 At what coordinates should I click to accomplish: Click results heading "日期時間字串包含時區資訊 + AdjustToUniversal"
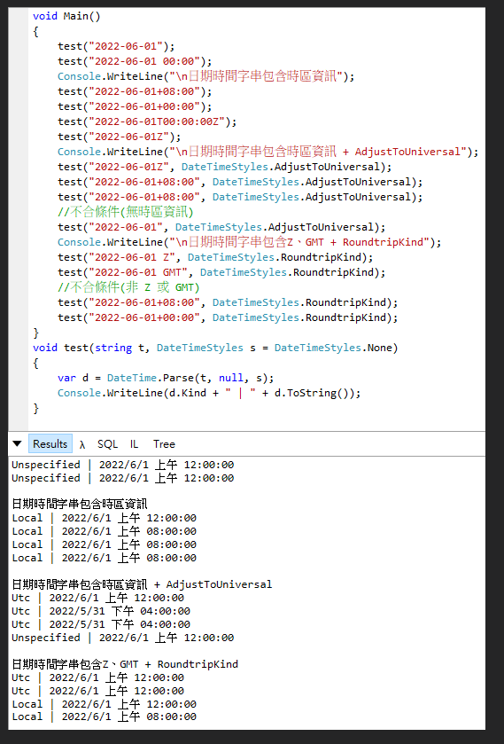pos(142,584)
